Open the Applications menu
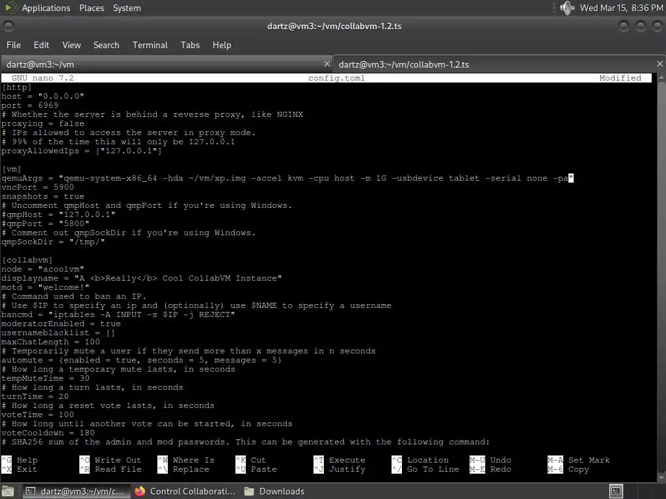This screenshot has width=666, height=499. coord(46,8)
